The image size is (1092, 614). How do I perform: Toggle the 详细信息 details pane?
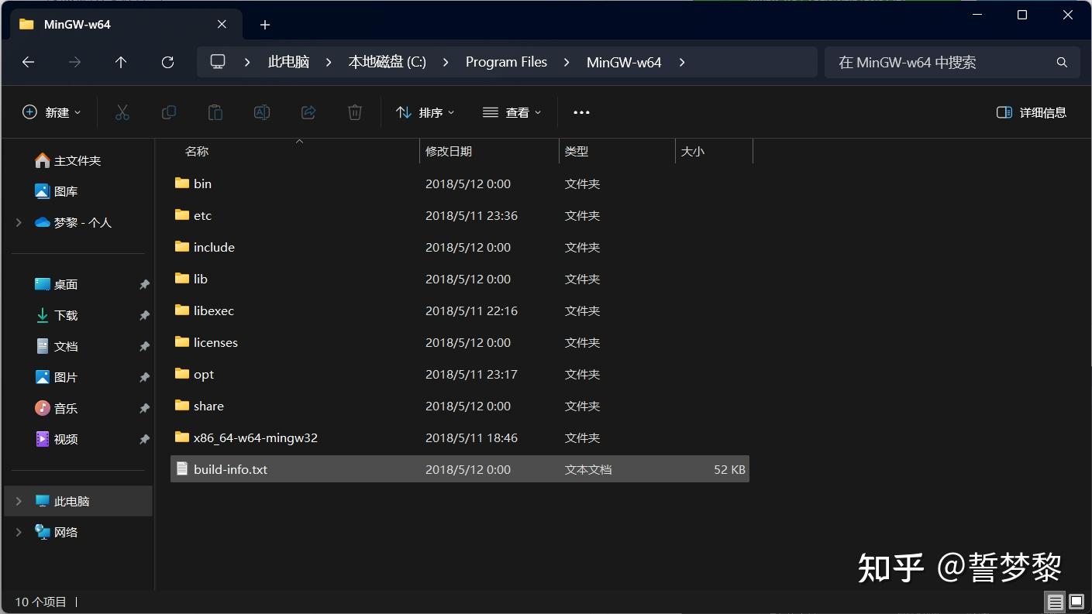click(1032, 112)
